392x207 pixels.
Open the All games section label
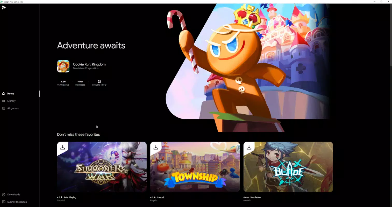pos(13,108)
